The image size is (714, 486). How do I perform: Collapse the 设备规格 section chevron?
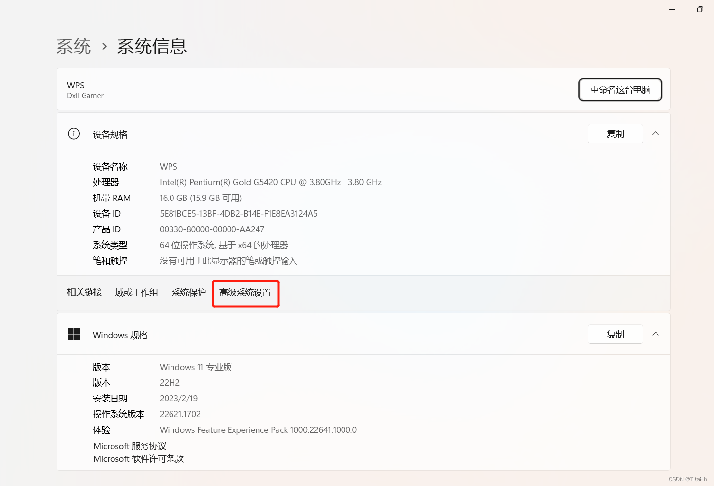(x=656, y=133)
